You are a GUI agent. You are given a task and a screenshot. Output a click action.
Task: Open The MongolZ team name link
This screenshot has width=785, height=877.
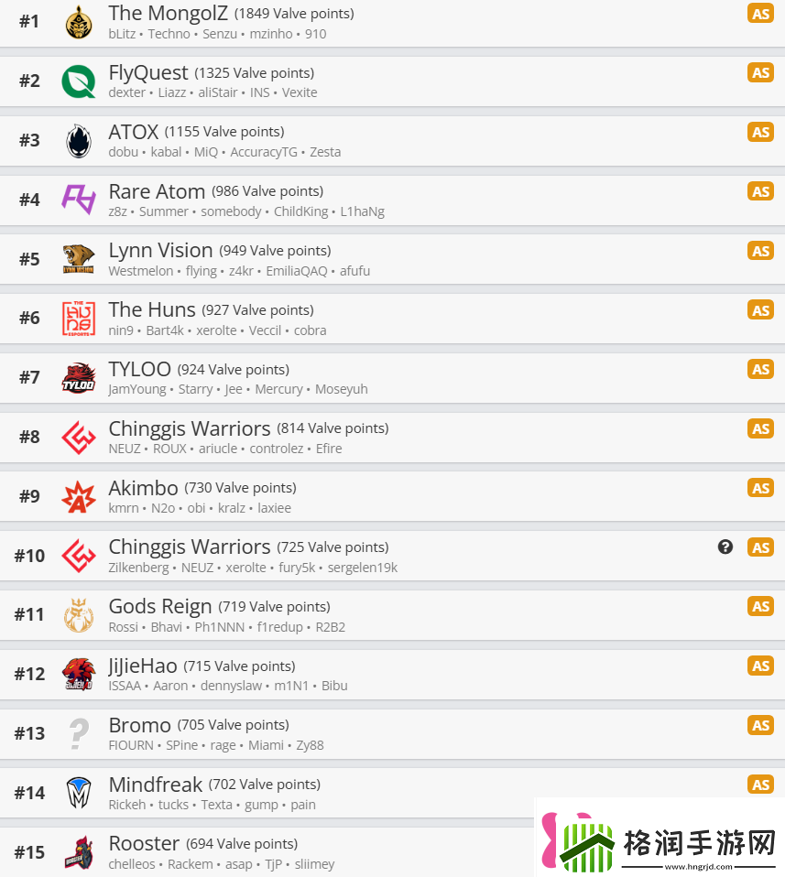[169, 13]
